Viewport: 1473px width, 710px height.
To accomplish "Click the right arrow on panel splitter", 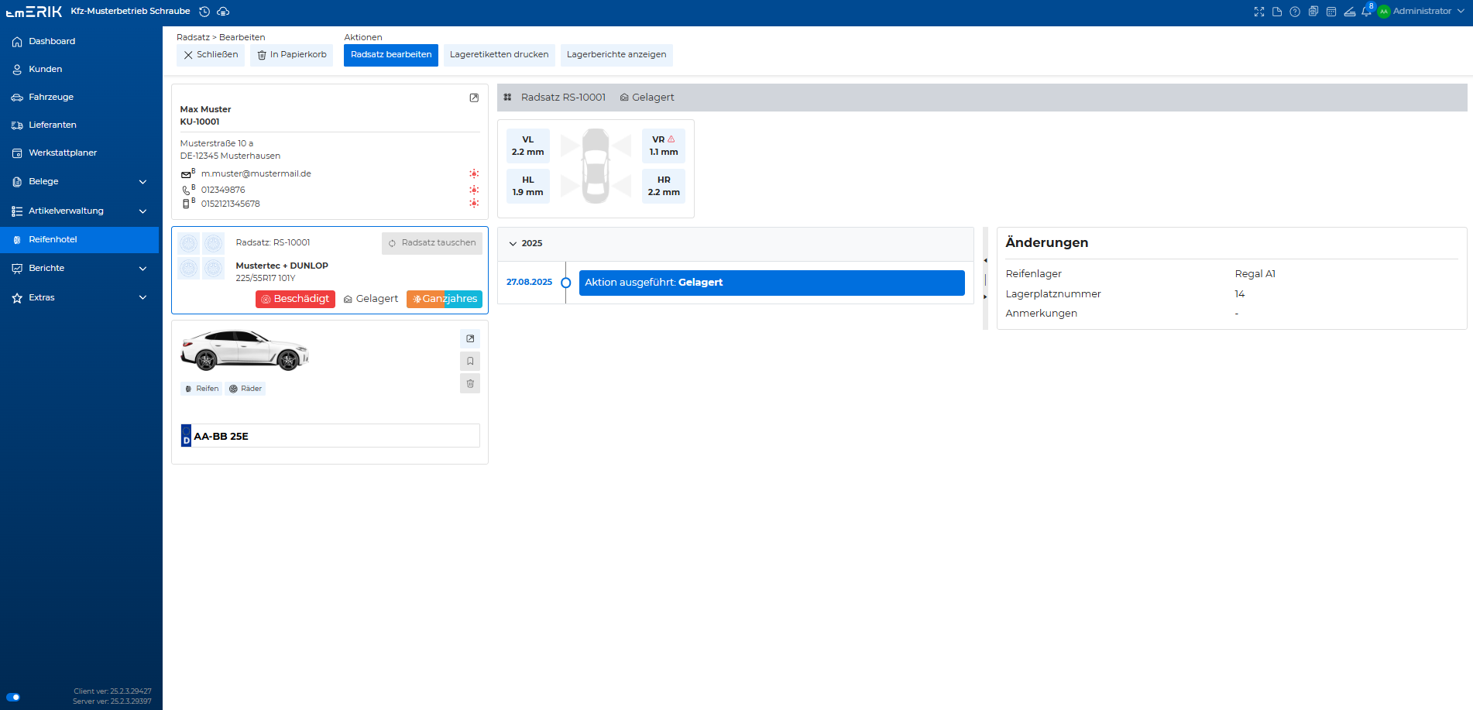I will (985, 297).
